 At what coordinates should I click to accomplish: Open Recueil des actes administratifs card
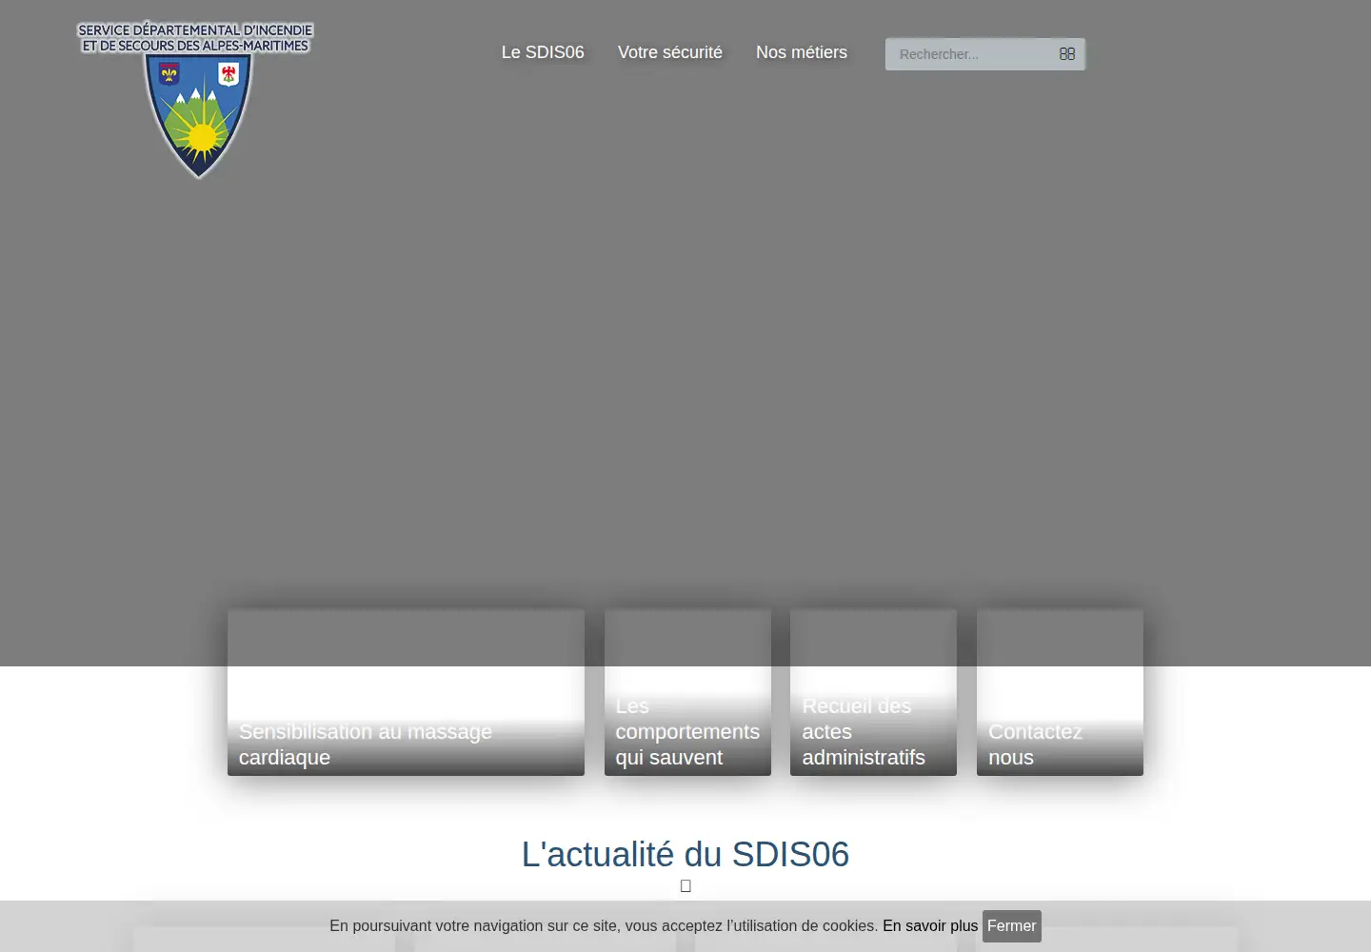pyautogui.click(x=873, y=692)
